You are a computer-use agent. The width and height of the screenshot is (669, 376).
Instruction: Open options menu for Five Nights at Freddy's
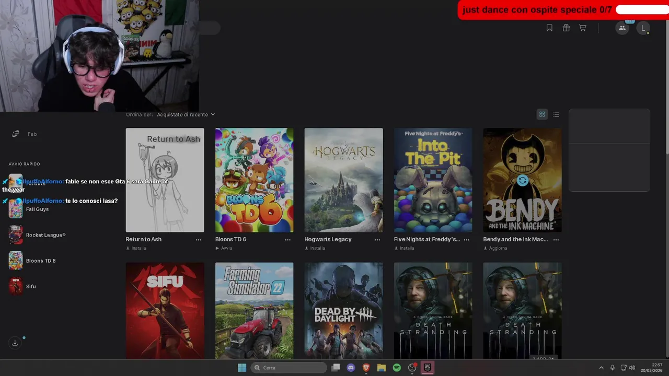[x=467, y=240]
